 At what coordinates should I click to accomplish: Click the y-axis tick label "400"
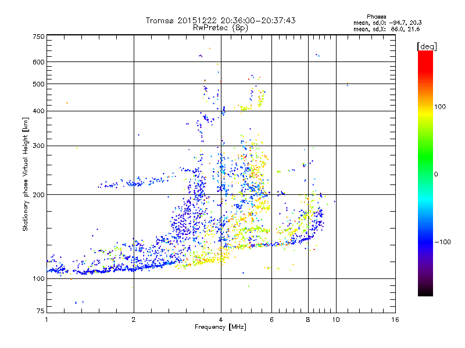(39, 111)
